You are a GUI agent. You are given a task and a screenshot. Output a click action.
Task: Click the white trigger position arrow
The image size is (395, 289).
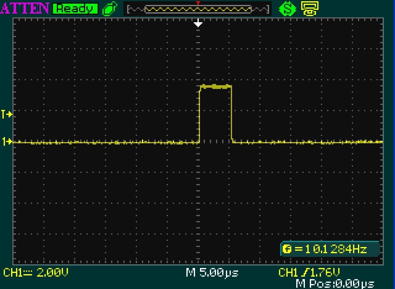(x=198, y=23)
